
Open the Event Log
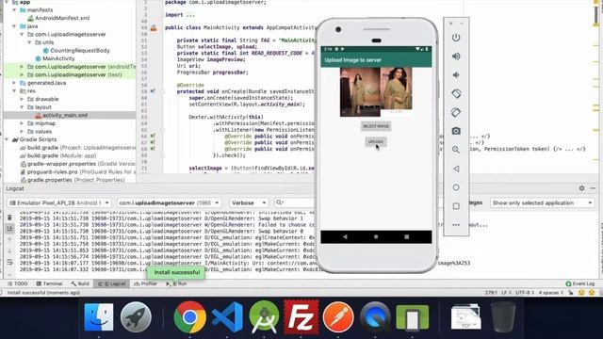point(580,283)
